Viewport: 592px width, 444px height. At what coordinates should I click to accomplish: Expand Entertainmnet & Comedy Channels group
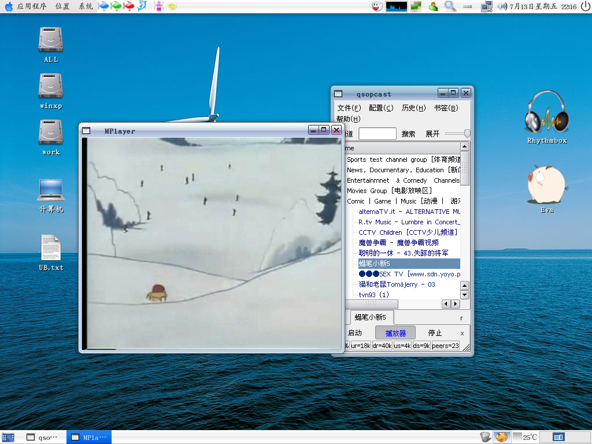tap(402, 180)
